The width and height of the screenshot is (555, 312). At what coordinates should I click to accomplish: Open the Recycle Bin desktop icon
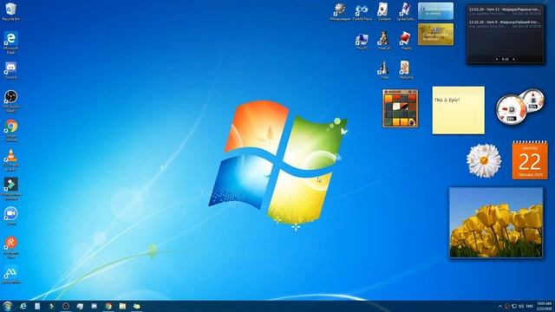point(10,11)
